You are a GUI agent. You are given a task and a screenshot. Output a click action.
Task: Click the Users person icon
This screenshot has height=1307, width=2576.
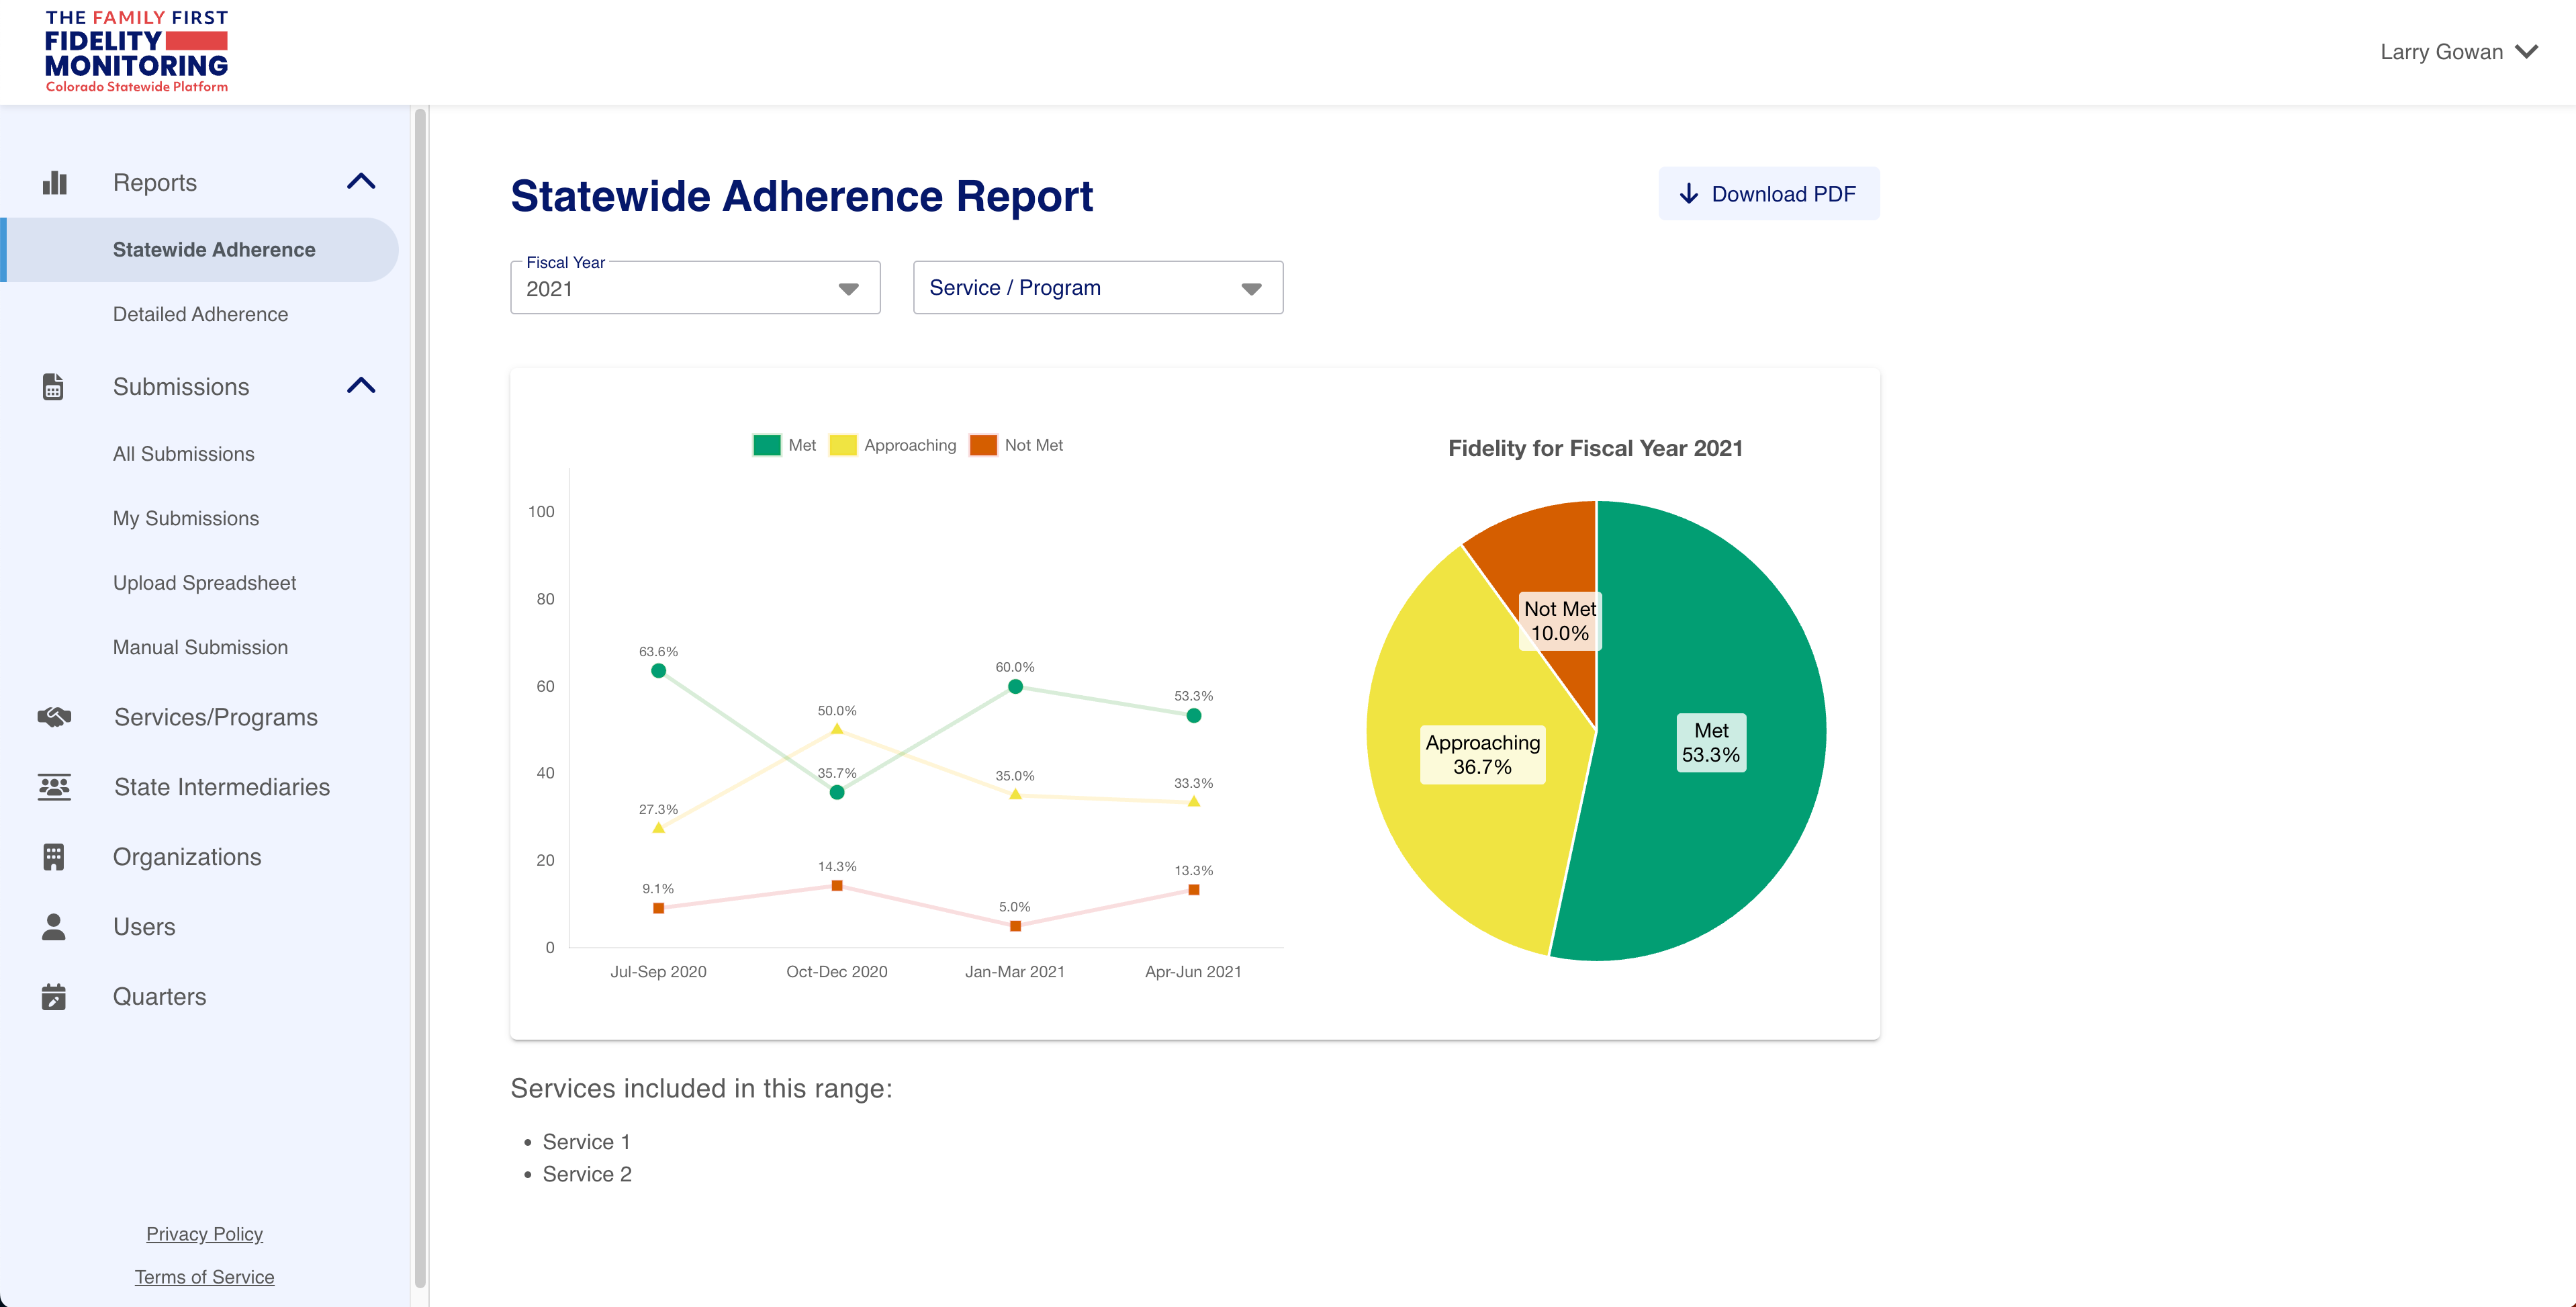point(54,927)
